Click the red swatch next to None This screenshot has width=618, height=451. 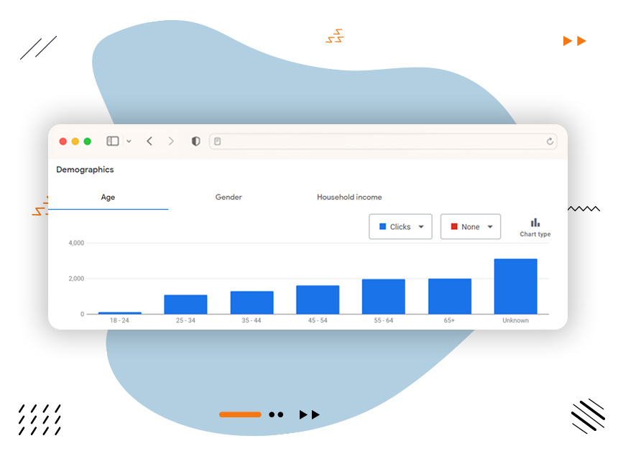(x=454, y=227)
